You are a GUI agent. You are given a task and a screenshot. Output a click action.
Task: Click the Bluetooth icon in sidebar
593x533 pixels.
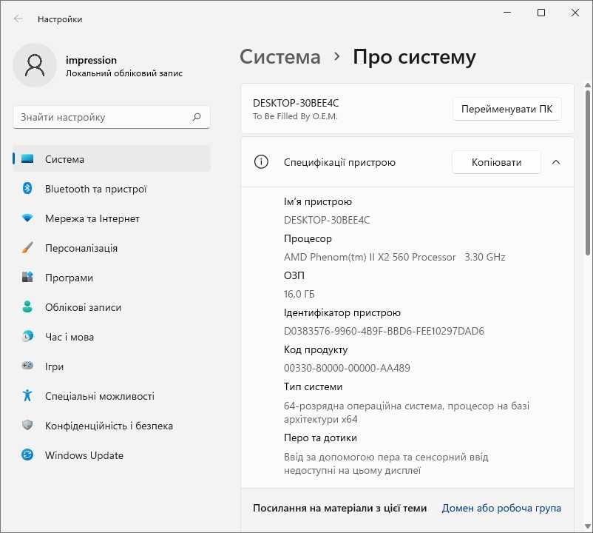pos(27,188)
